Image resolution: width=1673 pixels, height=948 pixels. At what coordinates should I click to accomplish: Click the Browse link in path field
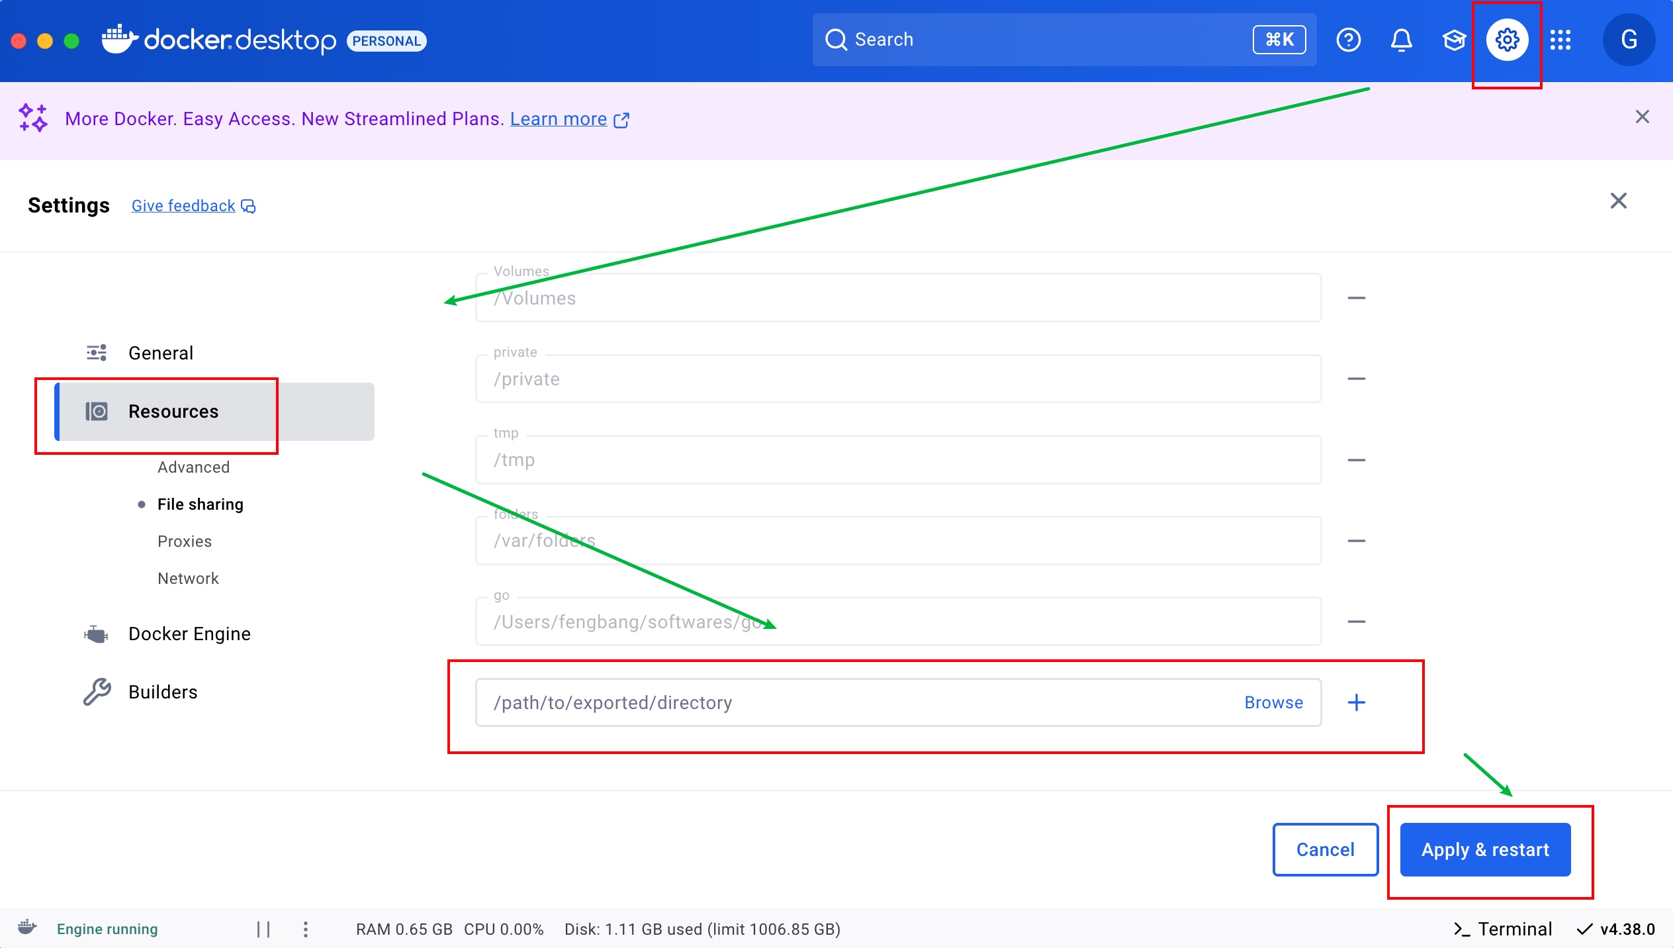(x=1273, y=702)
